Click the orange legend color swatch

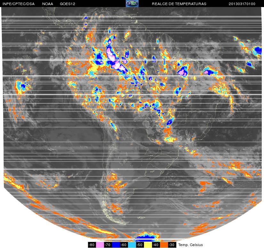pyautogui.click(x=164, y=244)
